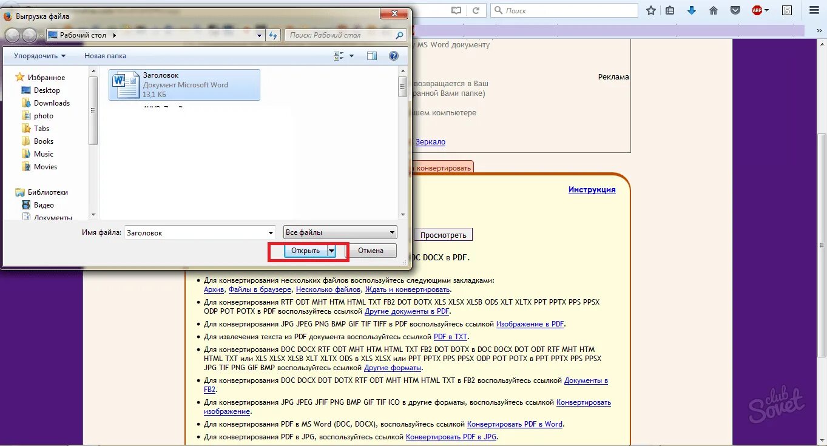The width and height of the screenshot is (827, 446).
Task: Open the ABP icon dropdown arrow
Action: coord(766,10)
